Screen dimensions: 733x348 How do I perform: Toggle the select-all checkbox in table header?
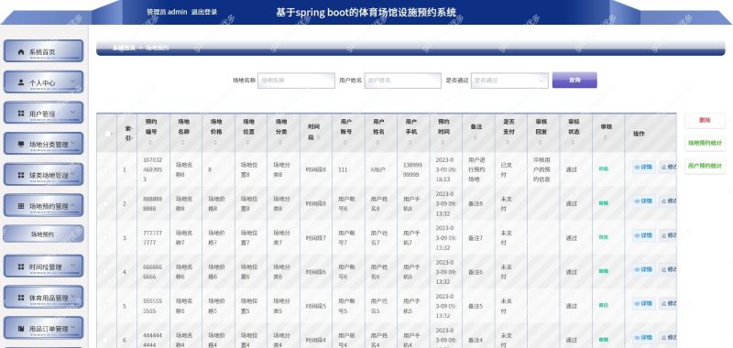pos(107,134)
